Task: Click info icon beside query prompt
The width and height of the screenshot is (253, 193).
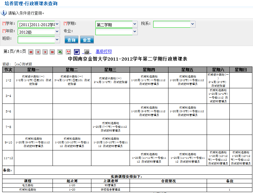Action: 4,13
